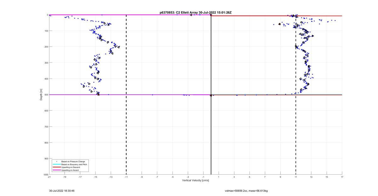Click the 500 depth tick label
This screenshot has width=378, height=196.
coord(46,95)
